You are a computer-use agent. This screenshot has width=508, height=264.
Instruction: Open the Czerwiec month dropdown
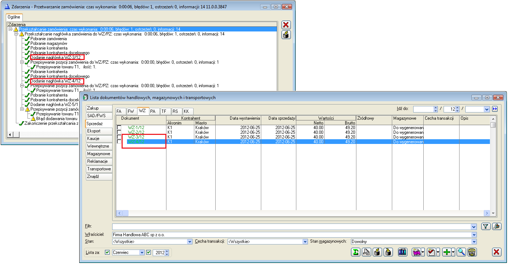(x=142, y=252)
